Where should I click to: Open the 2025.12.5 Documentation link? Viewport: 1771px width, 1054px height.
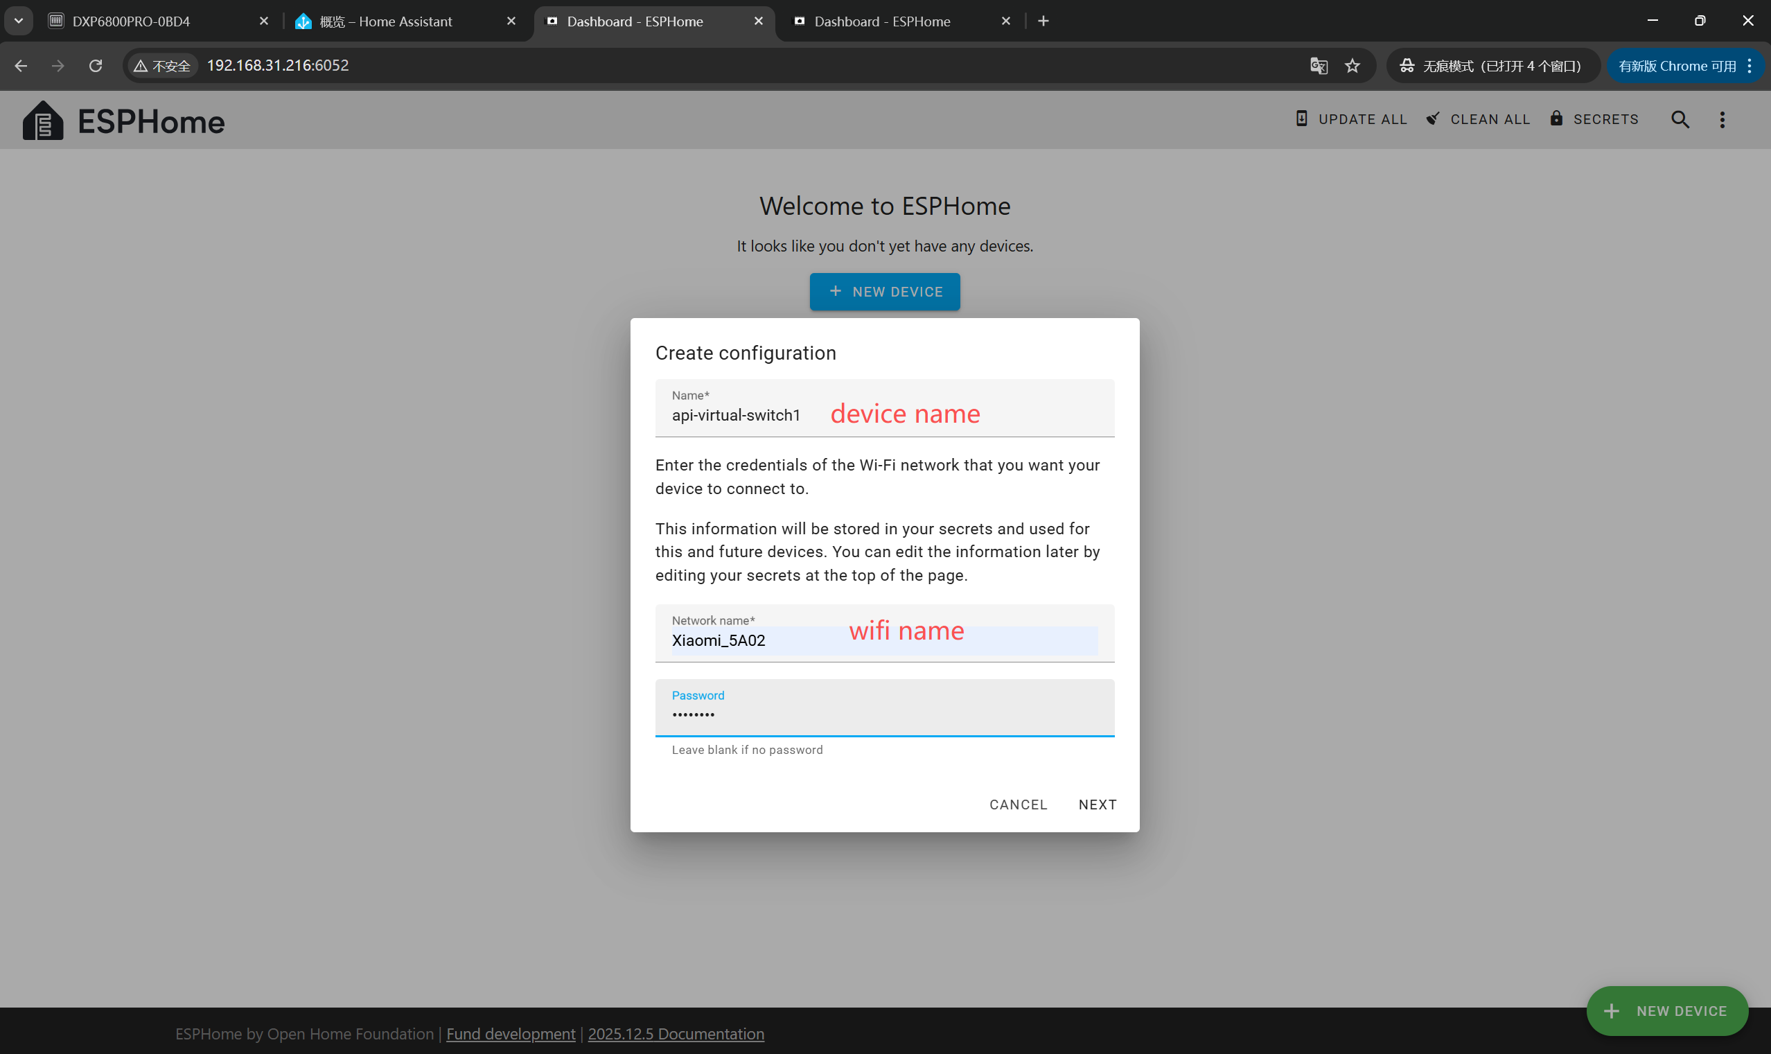(x=676, y=1033)
